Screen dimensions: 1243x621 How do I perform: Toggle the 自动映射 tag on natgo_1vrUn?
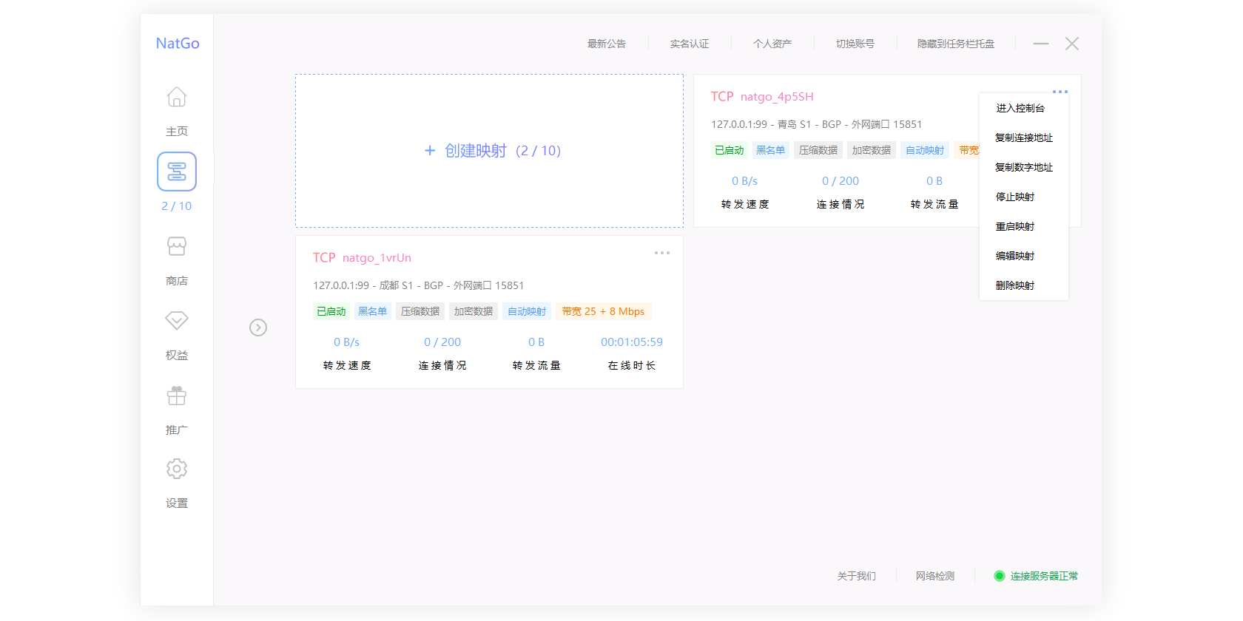[x=527, y=312]
